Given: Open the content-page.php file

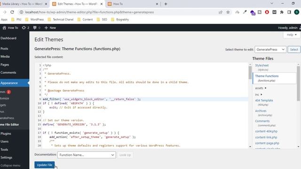Looking at the screenshot, I should (267, 143).
